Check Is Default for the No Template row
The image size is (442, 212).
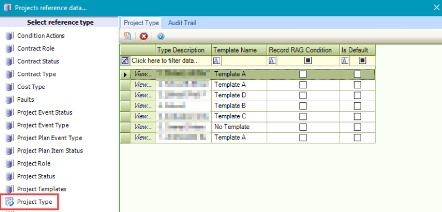357,127
